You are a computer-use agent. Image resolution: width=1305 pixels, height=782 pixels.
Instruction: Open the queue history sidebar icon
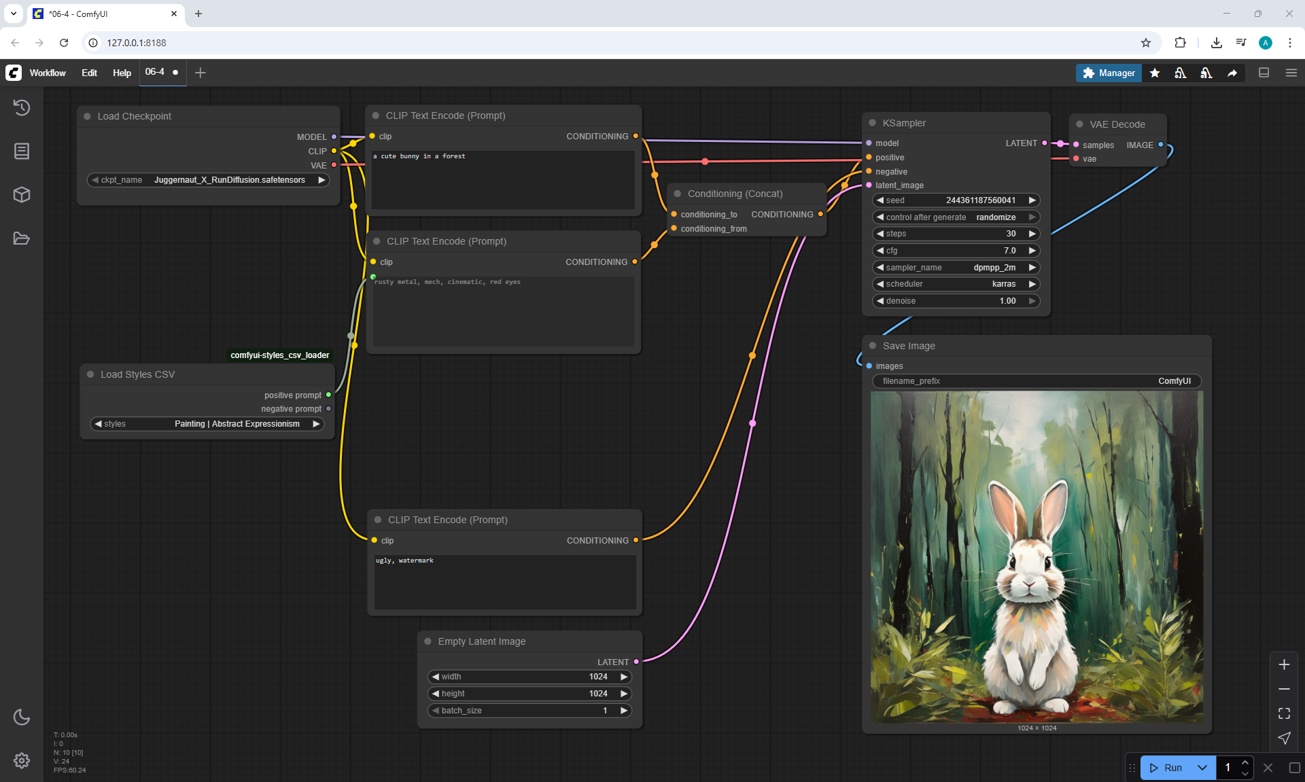click(x=22, y=107)
